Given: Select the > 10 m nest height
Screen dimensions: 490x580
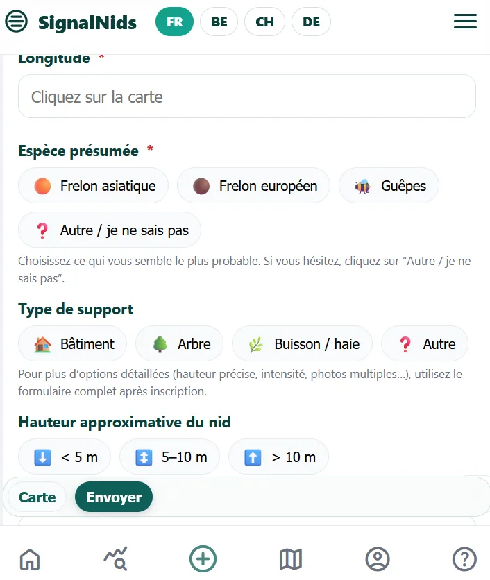Looking at the screenshot, I should point(278,457).
